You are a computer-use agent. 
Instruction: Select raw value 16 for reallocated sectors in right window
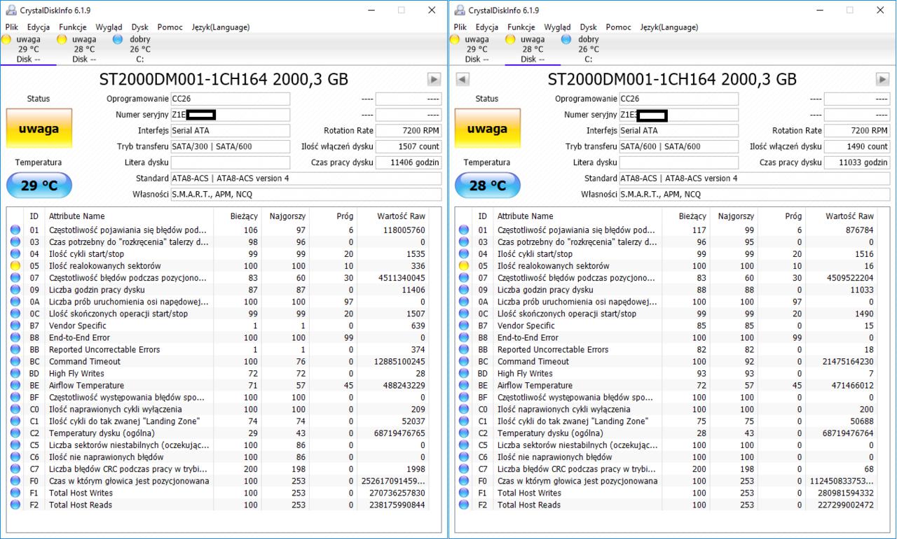click(x=869, y=266)
